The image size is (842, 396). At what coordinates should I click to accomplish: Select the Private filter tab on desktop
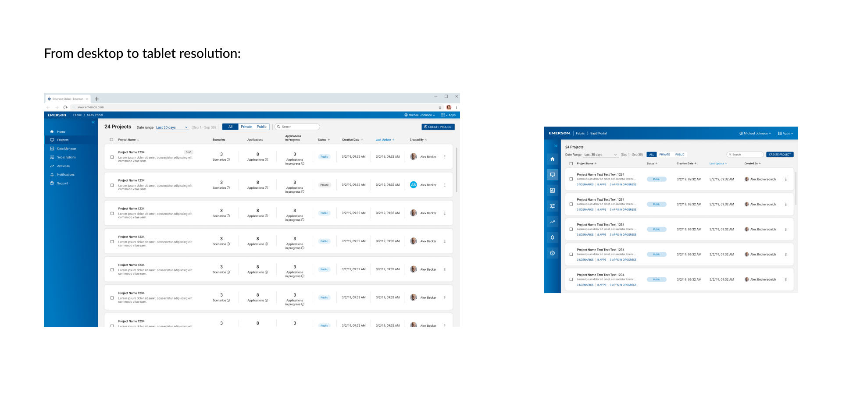pyautogui.click(x=246, y=127)
